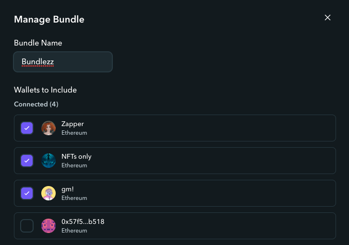
Task: Click the yellow gm! wallet avatar
Action: [x=48, y=193]
